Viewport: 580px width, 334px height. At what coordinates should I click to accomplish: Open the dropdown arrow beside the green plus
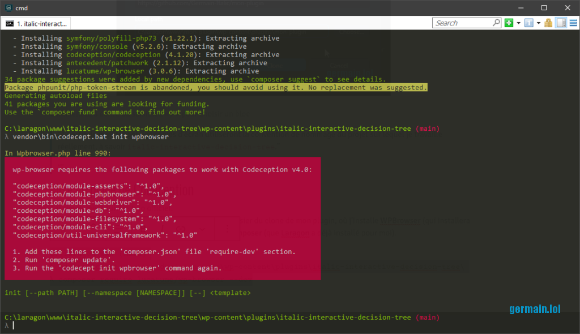(518, 23)
